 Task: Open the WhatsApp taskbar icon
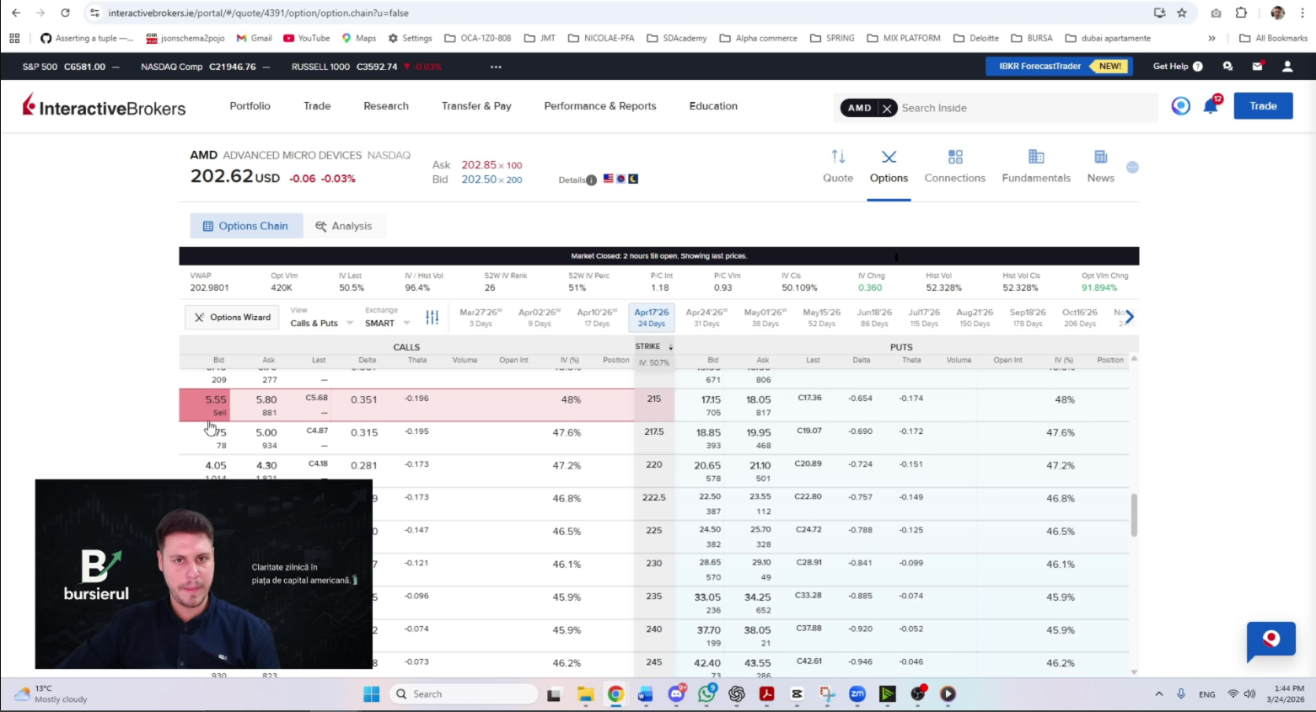coord(706,693)
